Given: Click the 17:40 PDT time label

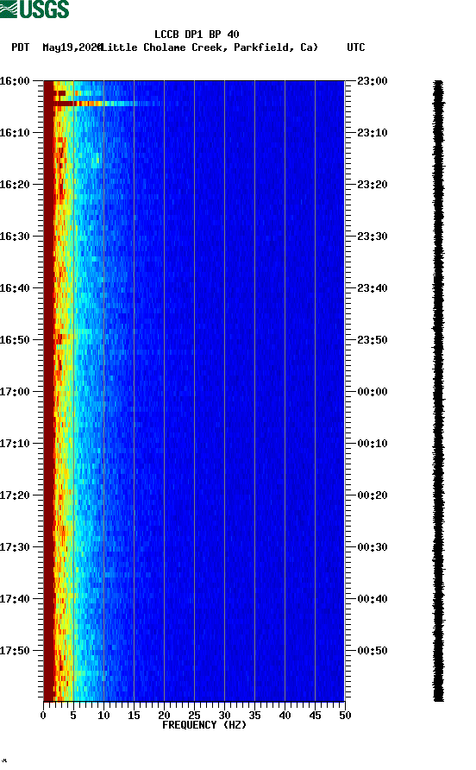Looking at the screenshot, I should pyautogui.click(x=15, y=598).
